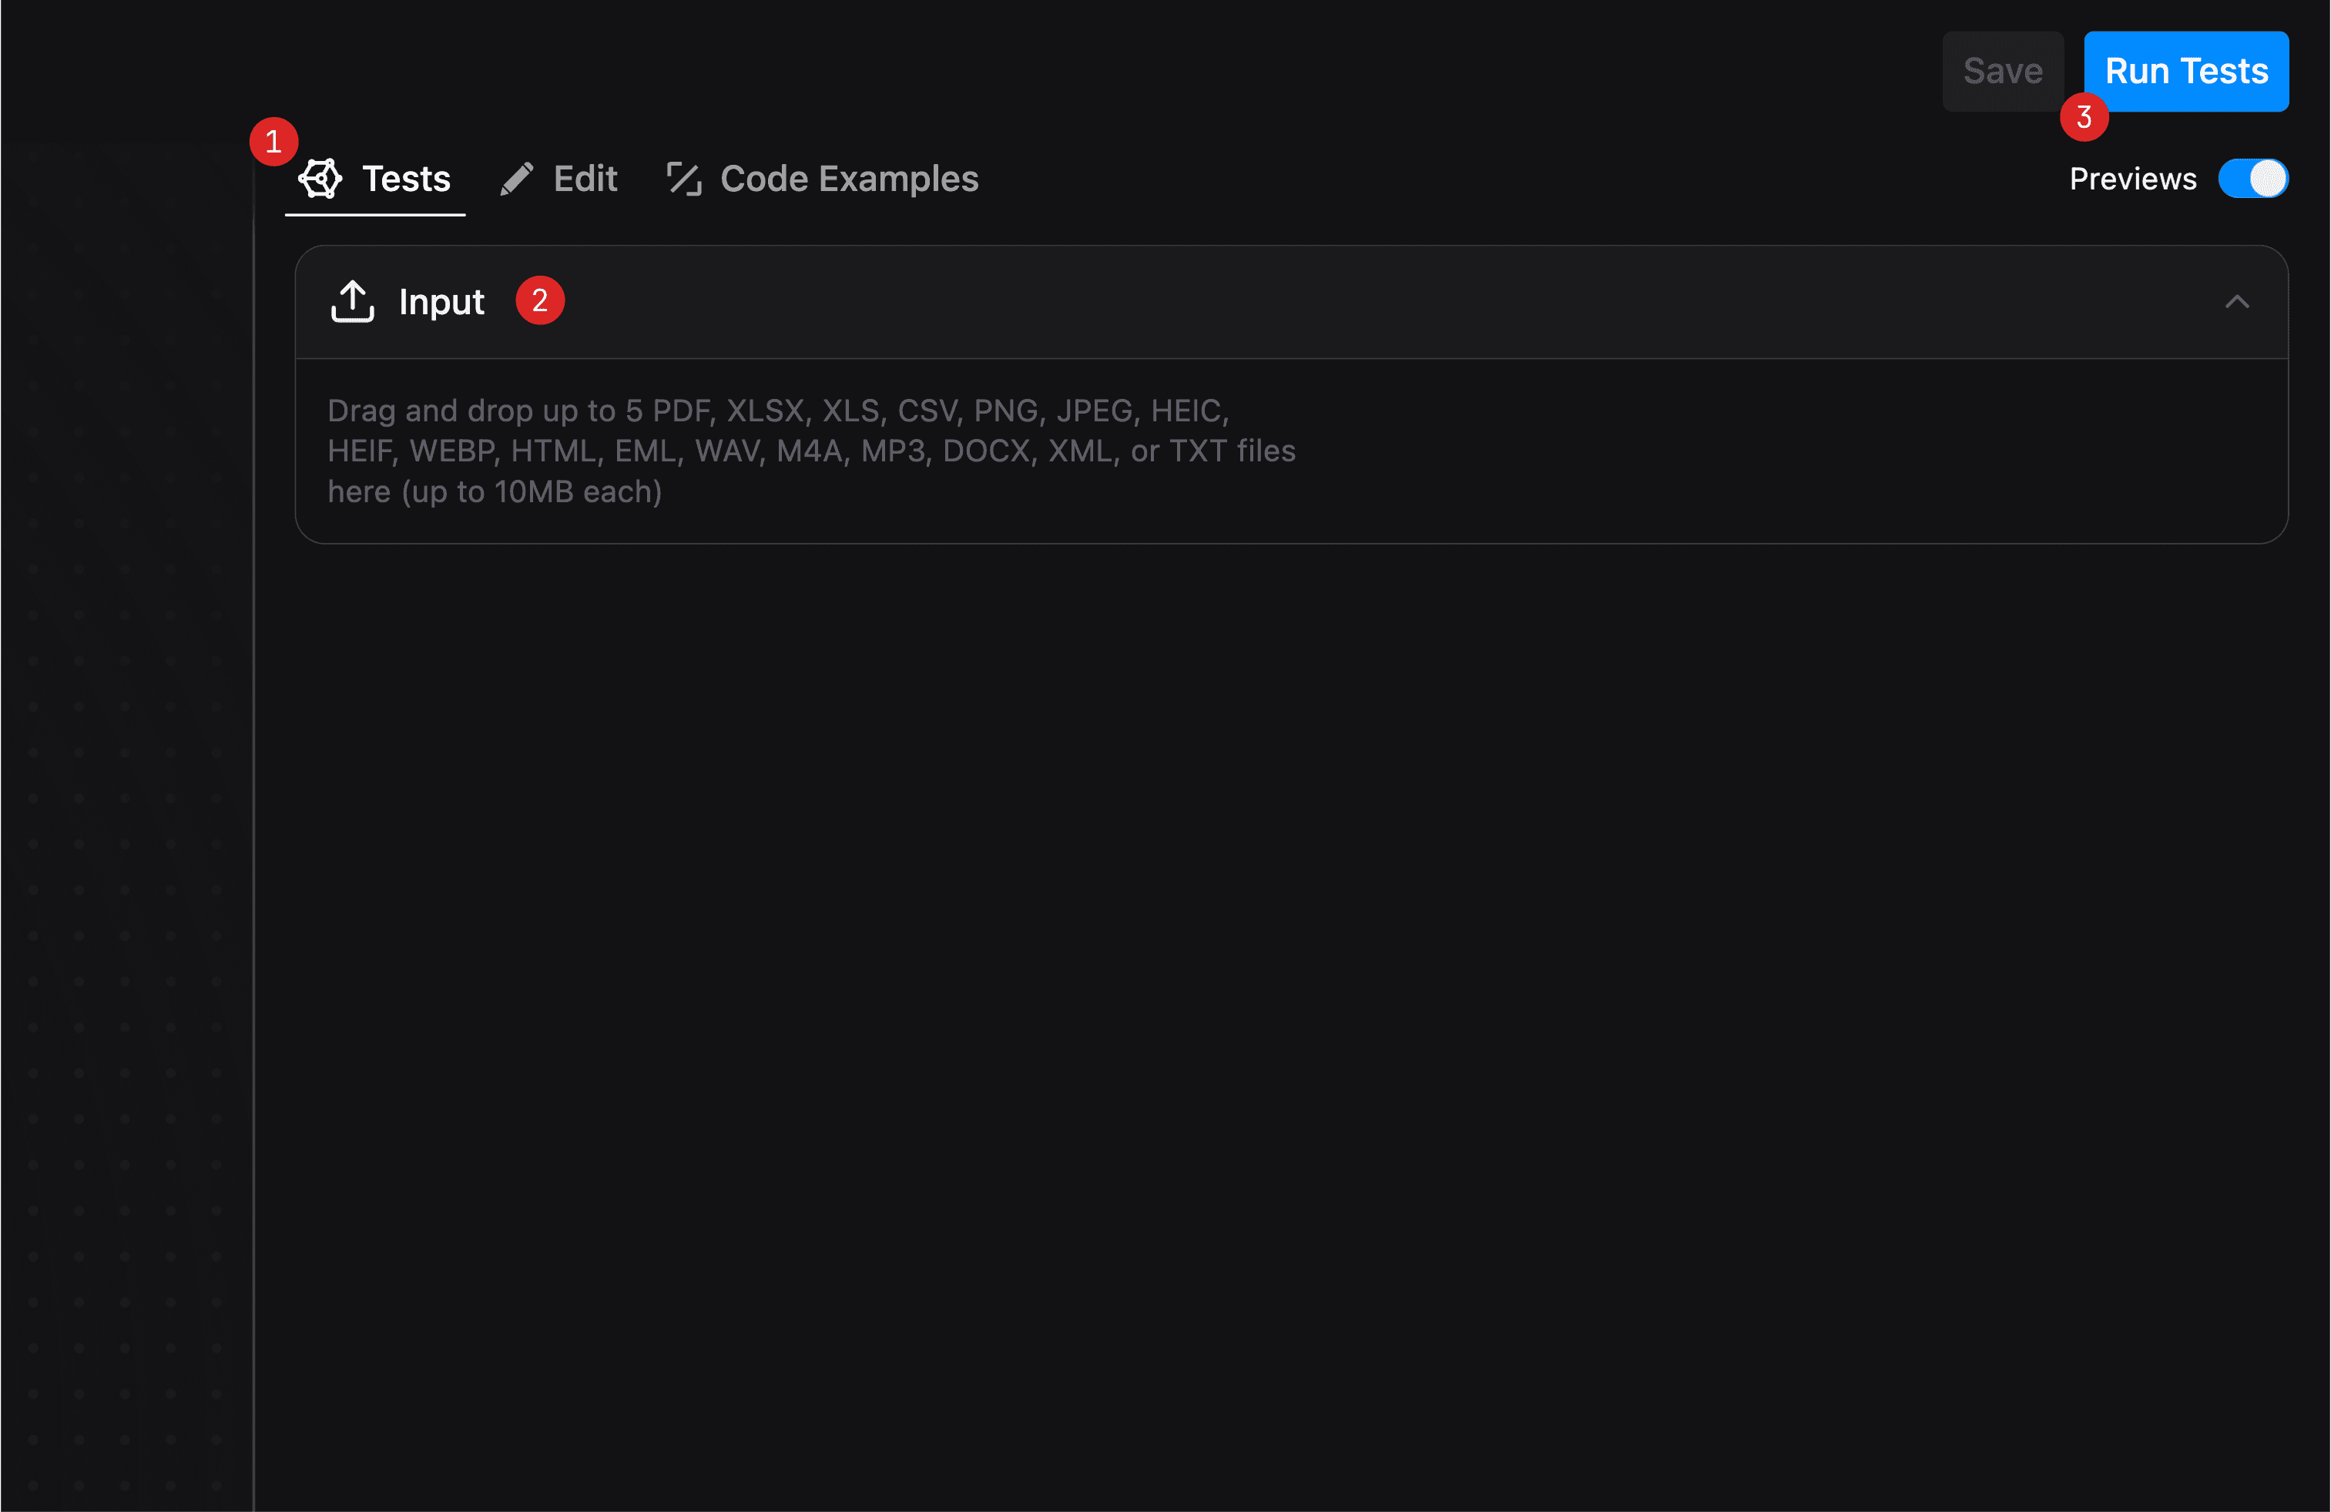Open the Code Examples tab
Viewport: 2331px width, 1512px height.
(x=848, y=178)
